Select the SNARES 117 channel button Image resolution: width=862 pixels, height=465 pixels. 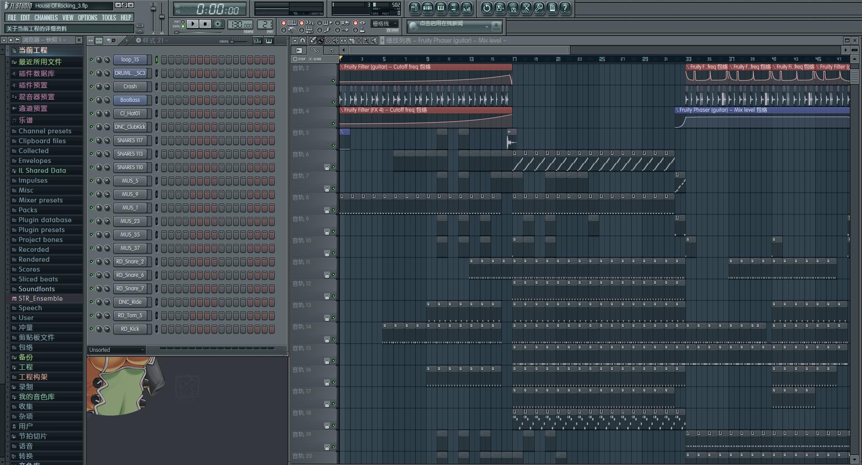pos(130,140)
